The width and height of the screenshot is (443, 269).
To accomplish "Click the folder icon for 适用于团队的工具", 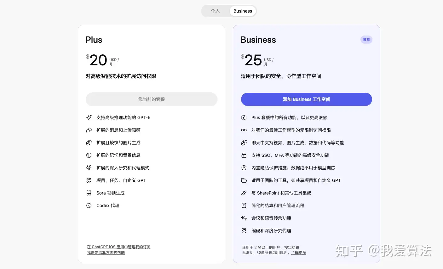I will pyautogui.click(x=244, y=180).
